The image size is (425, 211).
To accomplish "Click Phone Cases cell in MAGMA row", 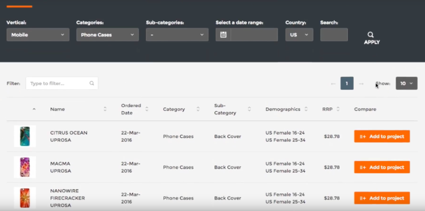I will [x=178, y=167].
